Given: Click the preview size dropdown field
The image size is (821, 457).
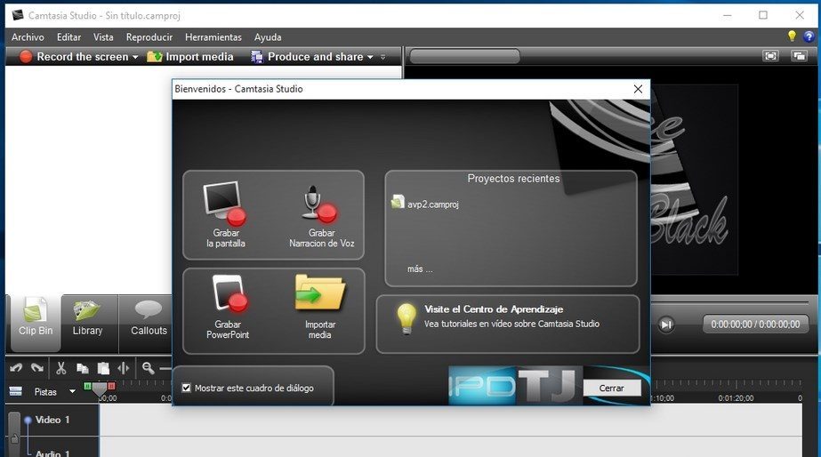Looking at the screenshot, I should click(464, 56).
